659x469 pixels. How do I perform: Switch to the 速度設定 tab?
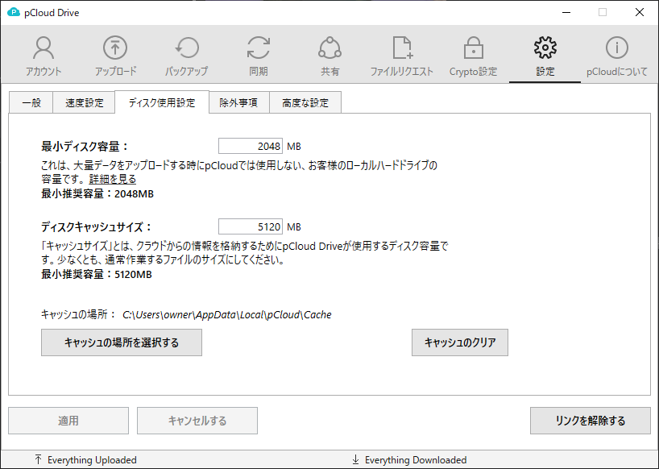84,102
